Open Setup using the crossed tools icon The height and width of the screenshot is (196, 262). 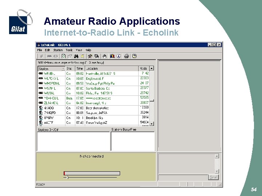pyautogui.click(x=90, y=56)
